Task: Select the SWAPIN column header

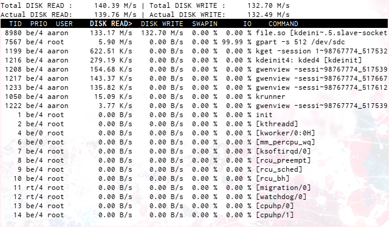Action: [x=205, y=24]
